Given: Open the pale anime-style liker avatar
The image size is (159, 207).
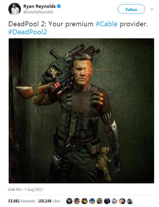Looking at the screenshot, I should click(x=115, y=201).
